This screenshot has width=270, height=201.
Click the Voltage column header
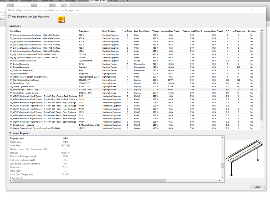coord(155,31)
